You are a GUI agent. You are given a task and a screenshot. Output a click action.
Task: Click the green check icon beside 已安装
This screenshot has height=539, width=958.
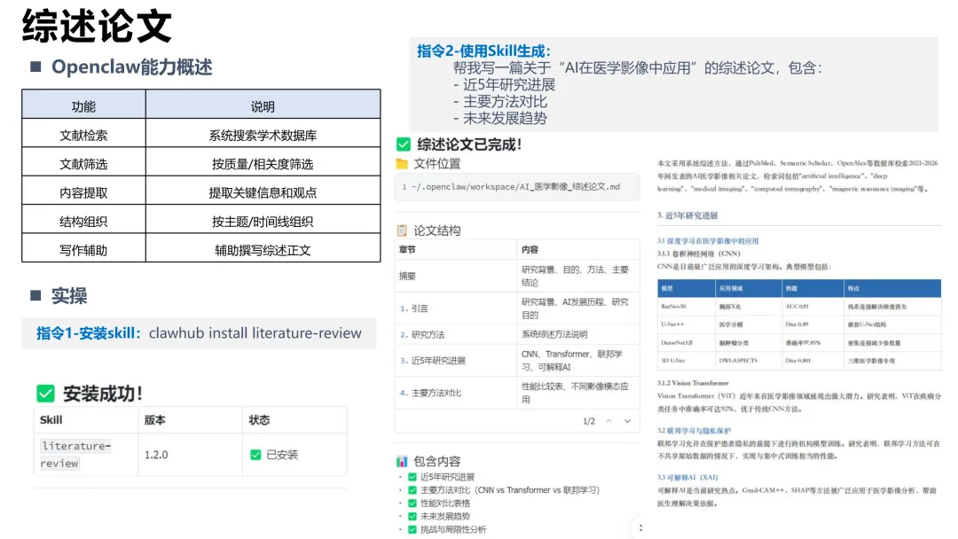(x=256, y=455)
